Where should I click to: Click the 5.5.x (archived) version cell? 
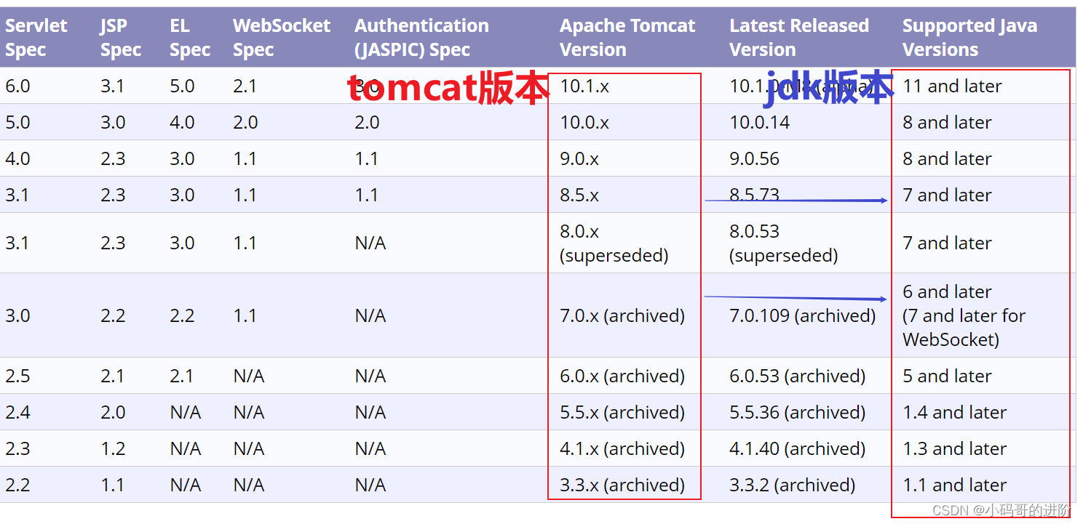(x=622, y=412)
